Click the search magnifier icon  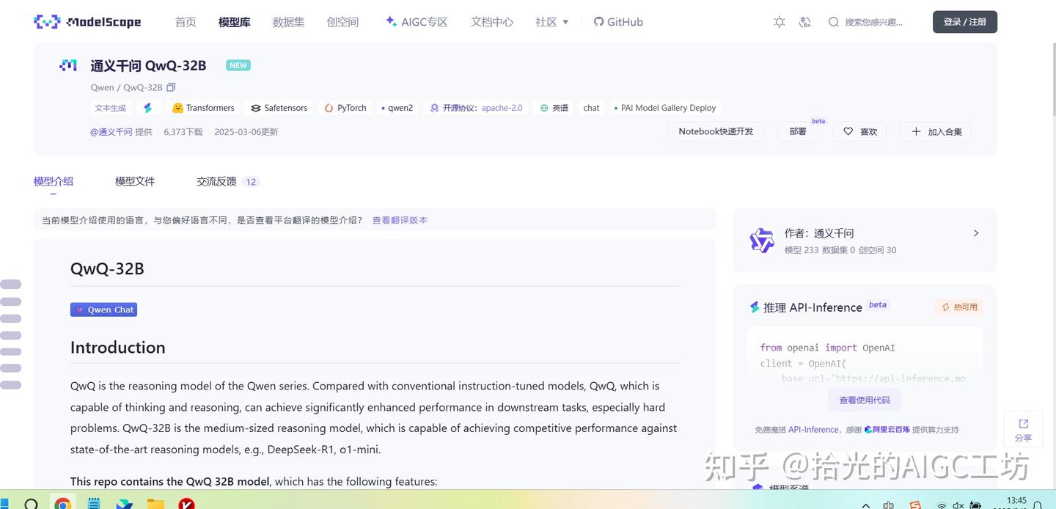pos(834,22)
